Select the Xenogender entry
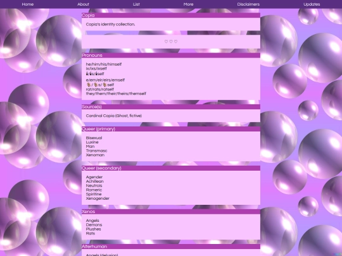This screenshot has width=342, height=256. click(x=98, y=198)
